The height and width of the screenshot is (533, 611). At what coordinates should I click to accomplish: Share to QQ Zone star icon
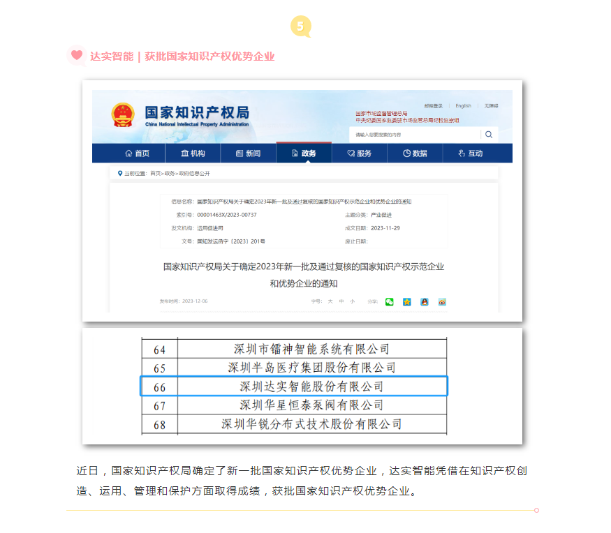click(407, 302)
